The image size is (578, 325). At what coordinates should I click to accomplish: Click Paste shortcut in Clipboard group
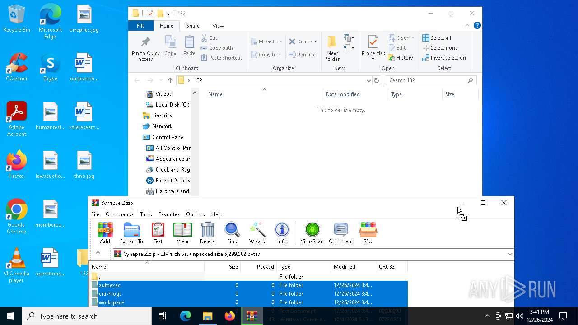pyautogui.click(x=221, y=58)
